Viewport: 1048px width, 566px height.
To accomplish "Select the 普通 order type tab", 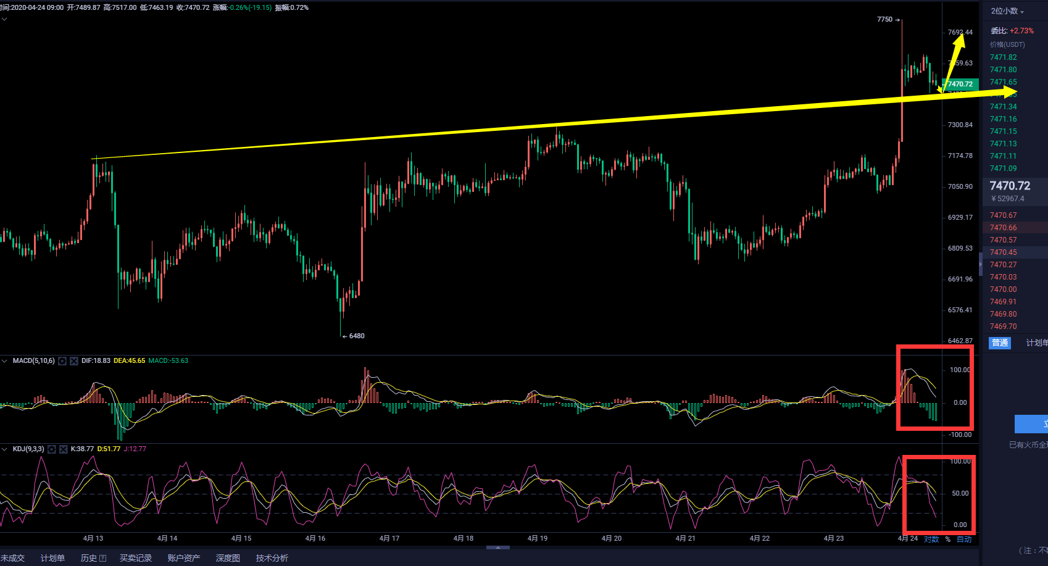I will click(1000, 343).
